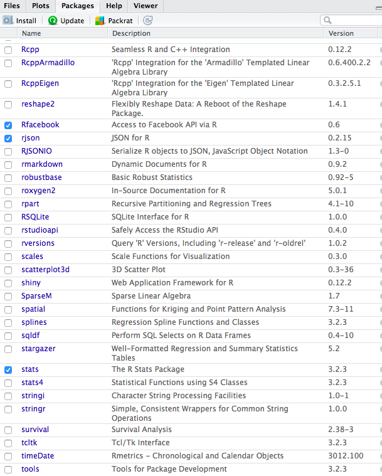Check the rmarkdown package box

8,164
